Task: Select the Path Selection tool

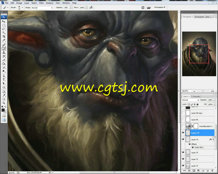Action: (4, 83)
